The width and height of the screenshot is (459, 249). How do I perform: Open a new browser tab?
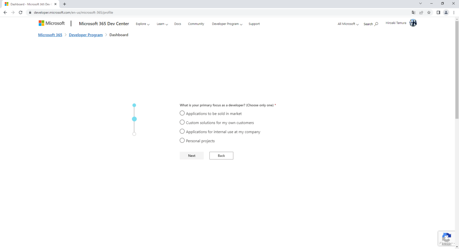point(65,4)
